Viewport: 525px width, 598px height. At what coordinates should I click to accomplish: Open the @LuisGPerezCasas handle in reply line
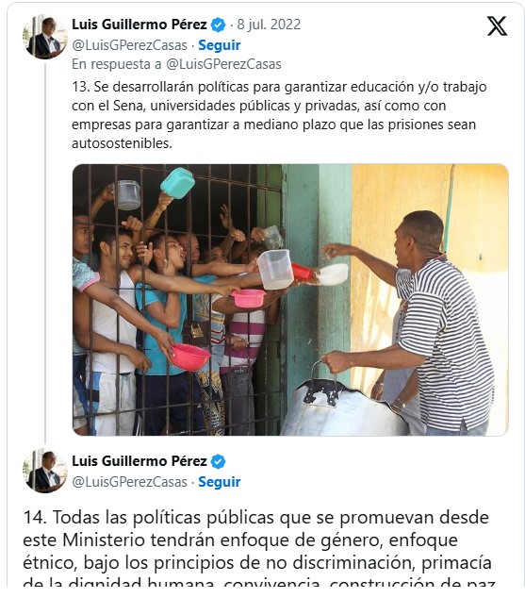click(x=223, y=64)
